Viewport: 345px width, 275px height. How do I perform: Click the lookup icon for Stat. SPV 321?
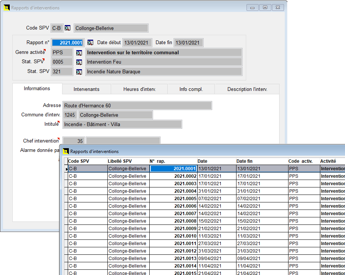(x=79, y=72)
